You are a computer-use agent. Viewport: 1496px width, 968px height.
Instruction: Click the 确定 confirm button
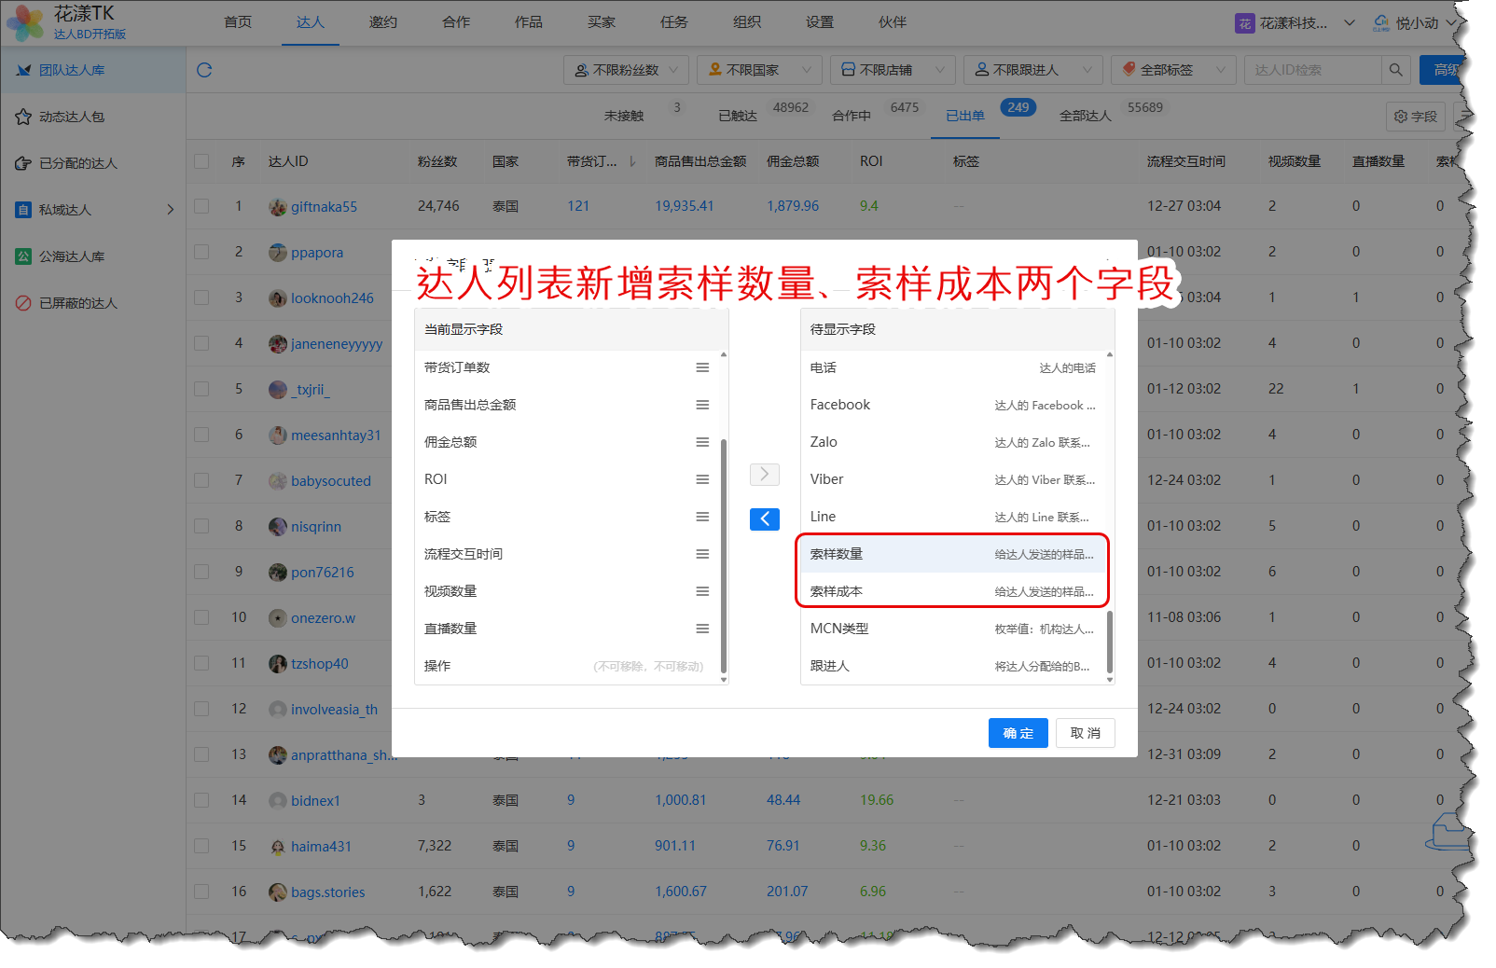[1018, 733]
